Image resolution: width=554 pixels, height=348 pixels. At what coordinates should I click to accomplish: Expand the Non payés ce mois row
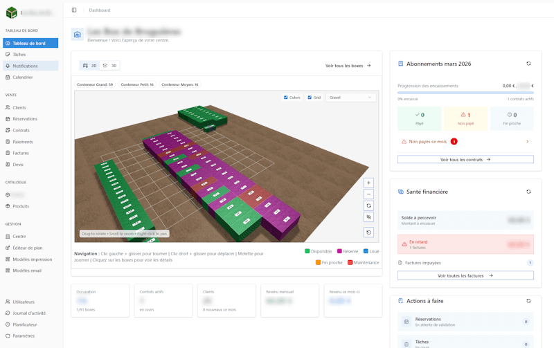pyautogui.click(x=465, y=142)
